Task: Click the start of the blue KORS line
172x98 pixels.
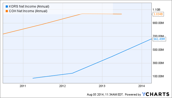Action: 33,78
